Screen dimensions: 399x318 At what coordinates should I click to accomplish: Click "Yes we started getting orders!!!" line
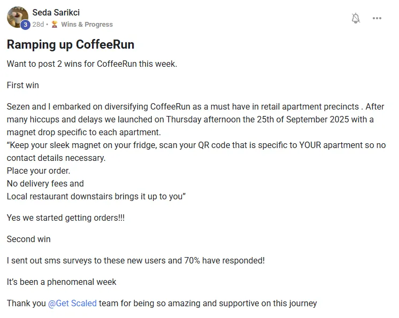[65, 218]
